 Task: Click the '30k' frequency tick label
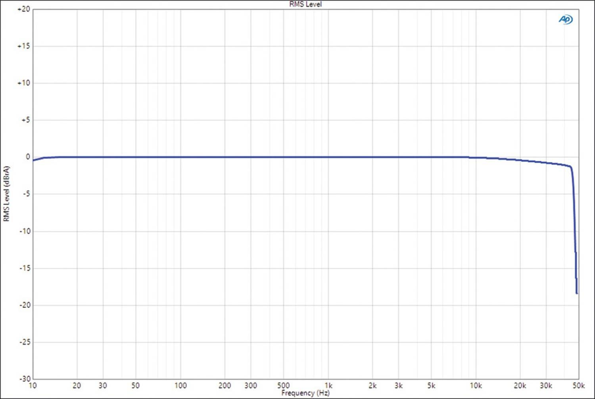pyautogui.click(x=546, y=385)
